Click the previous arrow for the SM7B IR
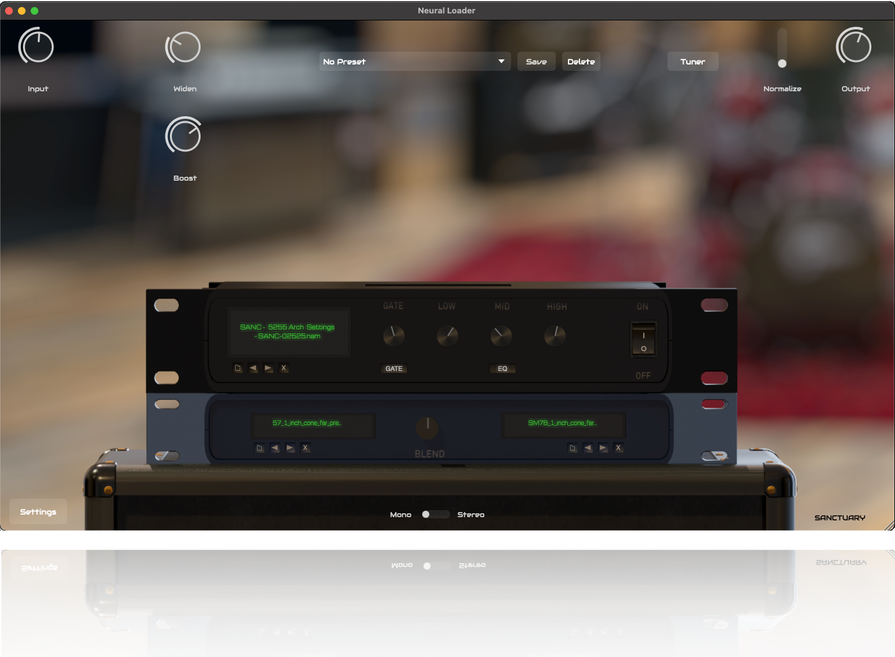This screenshot has width=895, height=657. pyautogui.click(x=588, y=448)
